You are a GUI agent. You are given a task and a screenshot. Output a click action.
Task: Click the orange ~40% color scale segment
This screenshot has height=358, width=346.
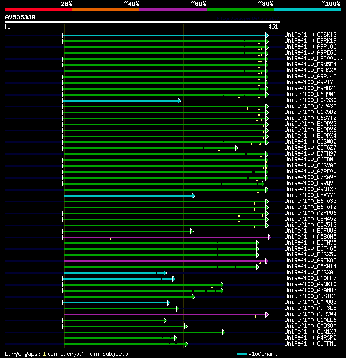[106, 10]
